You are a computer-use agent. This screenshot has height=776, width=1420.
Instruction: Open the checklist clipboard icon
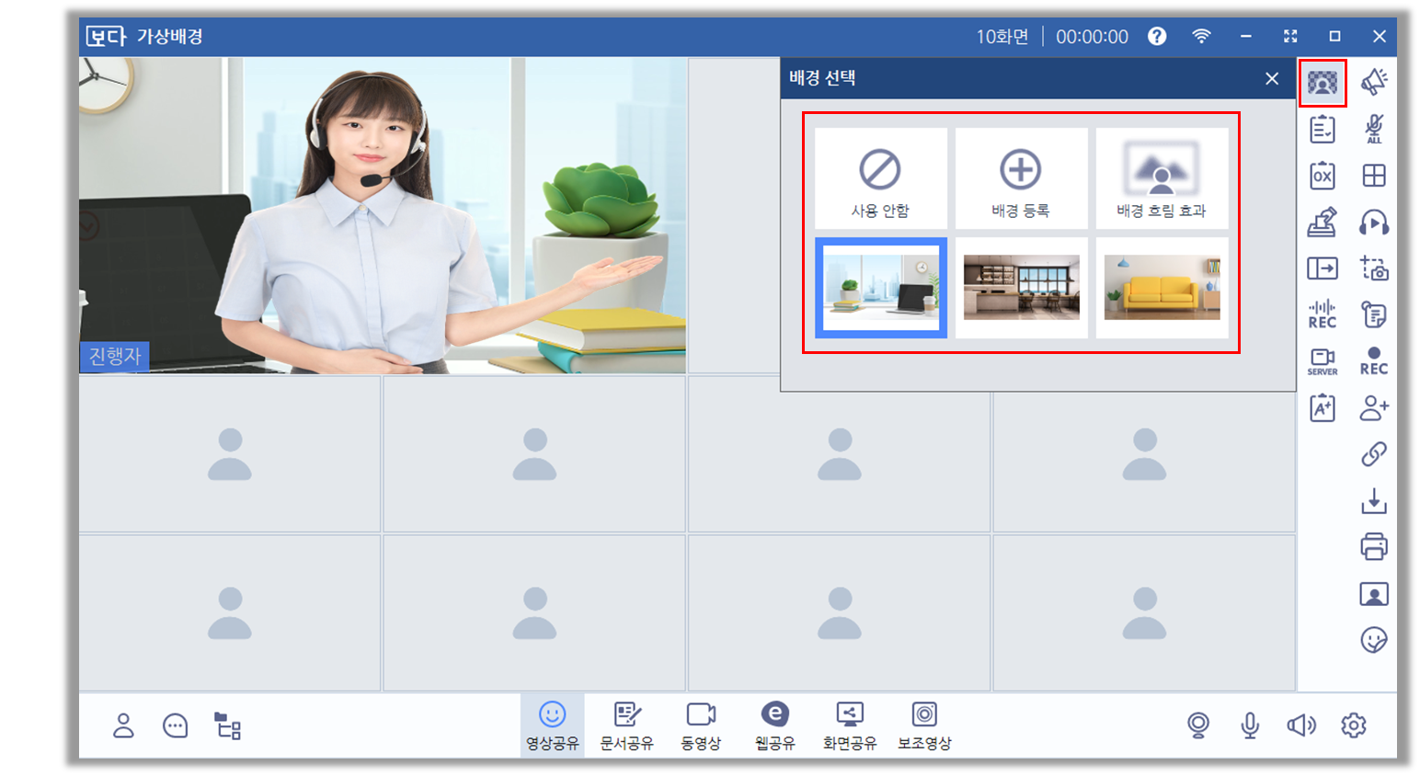coord(1323,129)
